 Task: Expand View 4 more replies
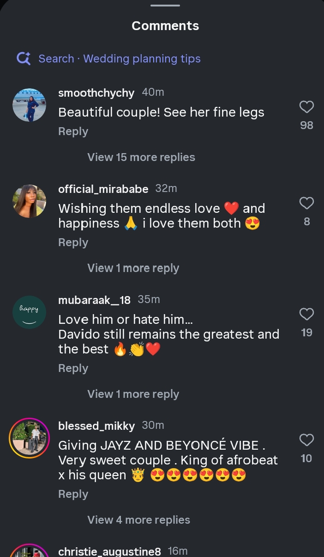(138, 520)
